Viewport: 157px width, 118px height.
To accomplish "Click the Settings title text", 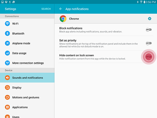I will click(x=10, y=9).
